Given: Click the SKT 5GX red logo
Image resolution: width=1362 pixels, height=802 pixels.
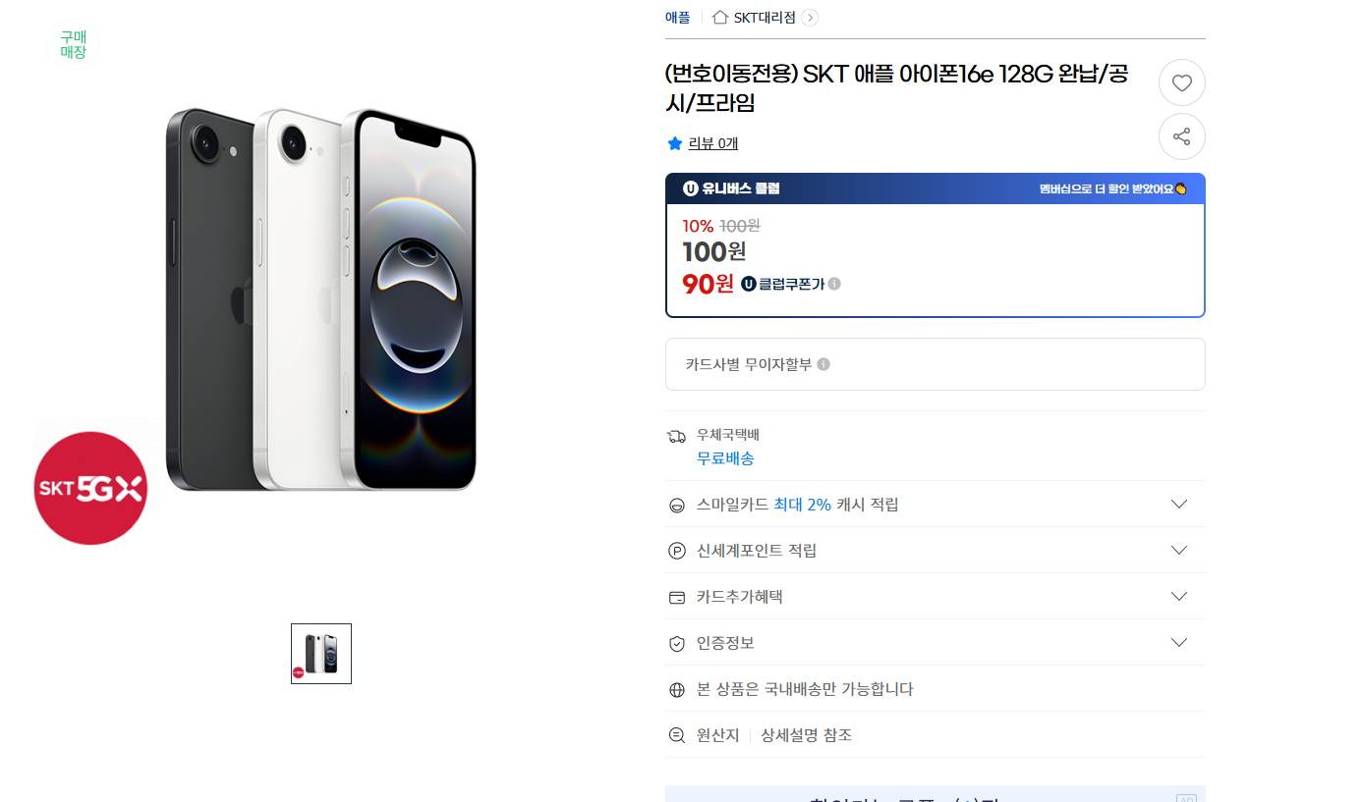Looking at the screenshot, I should pos(90,488).
